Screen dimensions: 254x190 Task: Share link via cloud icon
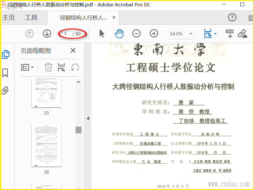pyautogui.click(x=243, y=34)
